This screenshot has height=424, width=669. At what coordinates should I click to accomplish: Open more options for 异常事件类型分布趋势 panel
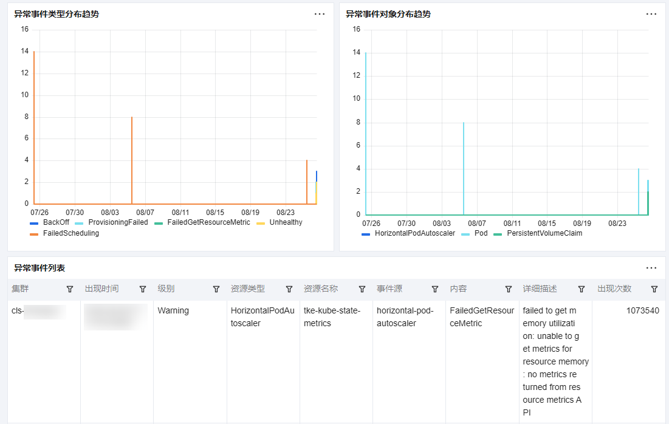[320, 14]
